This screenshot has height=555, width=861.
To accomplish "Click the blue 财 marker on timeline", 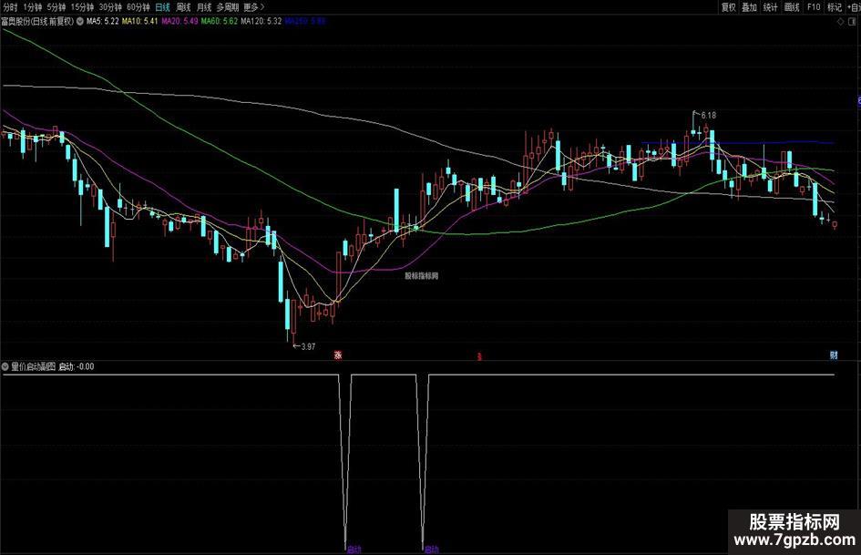I will point(834,355).
